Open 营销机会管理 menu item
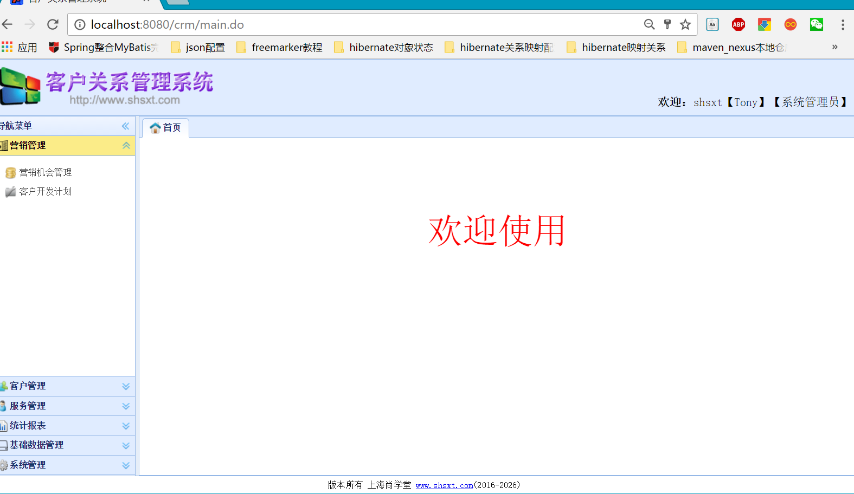 click(45, 173)
